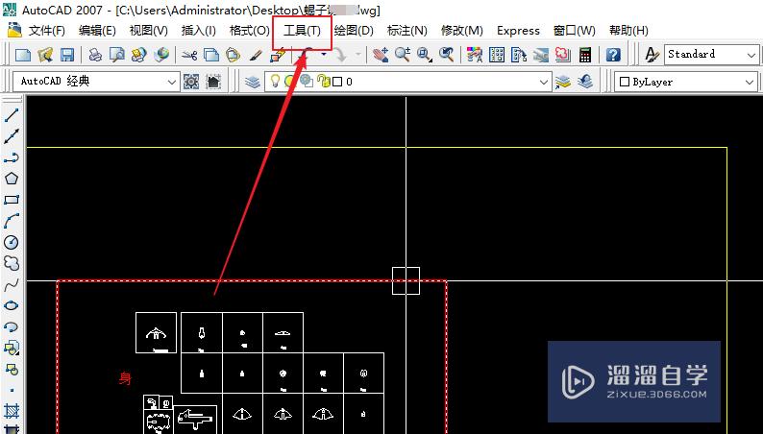Open Workspace Settings gear icon
The image size is (763, 434).
[190, 82]
